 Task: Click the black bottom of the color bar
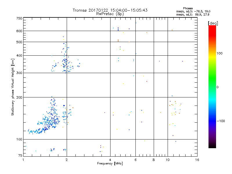tap(212, 146)
